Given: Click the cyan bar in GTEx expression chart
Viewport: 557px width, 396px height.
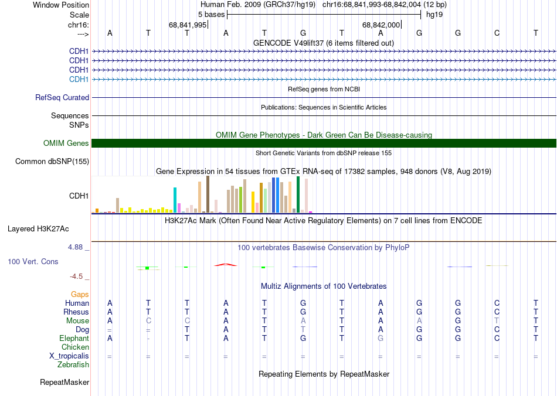Looking at the screenshot, I should [x=175, y=200].
